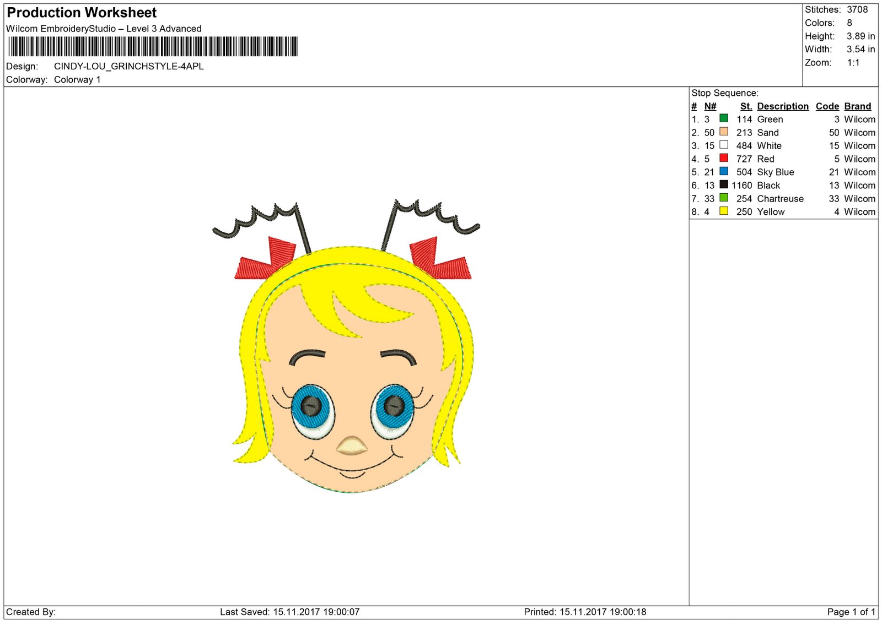The height and width of the screenshot is (620, 882).
Task: Select the "Chartreuse" description text
Action: (x=781, y=199)
